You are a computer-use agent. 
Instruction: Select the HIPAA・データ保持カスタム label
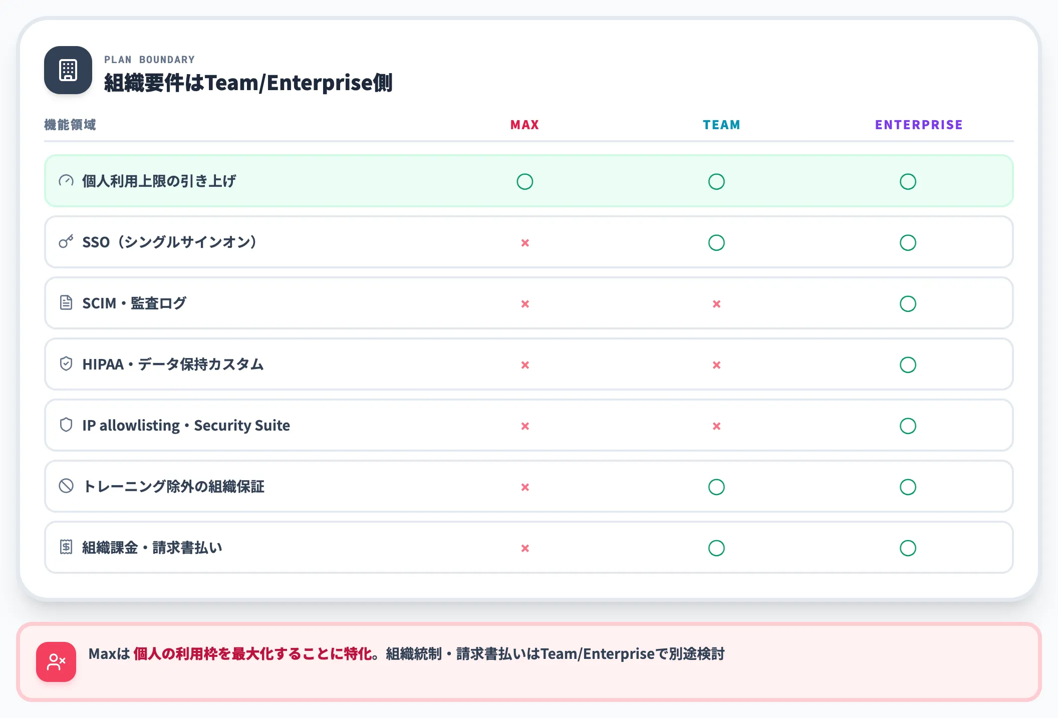(x=173, y=364)
